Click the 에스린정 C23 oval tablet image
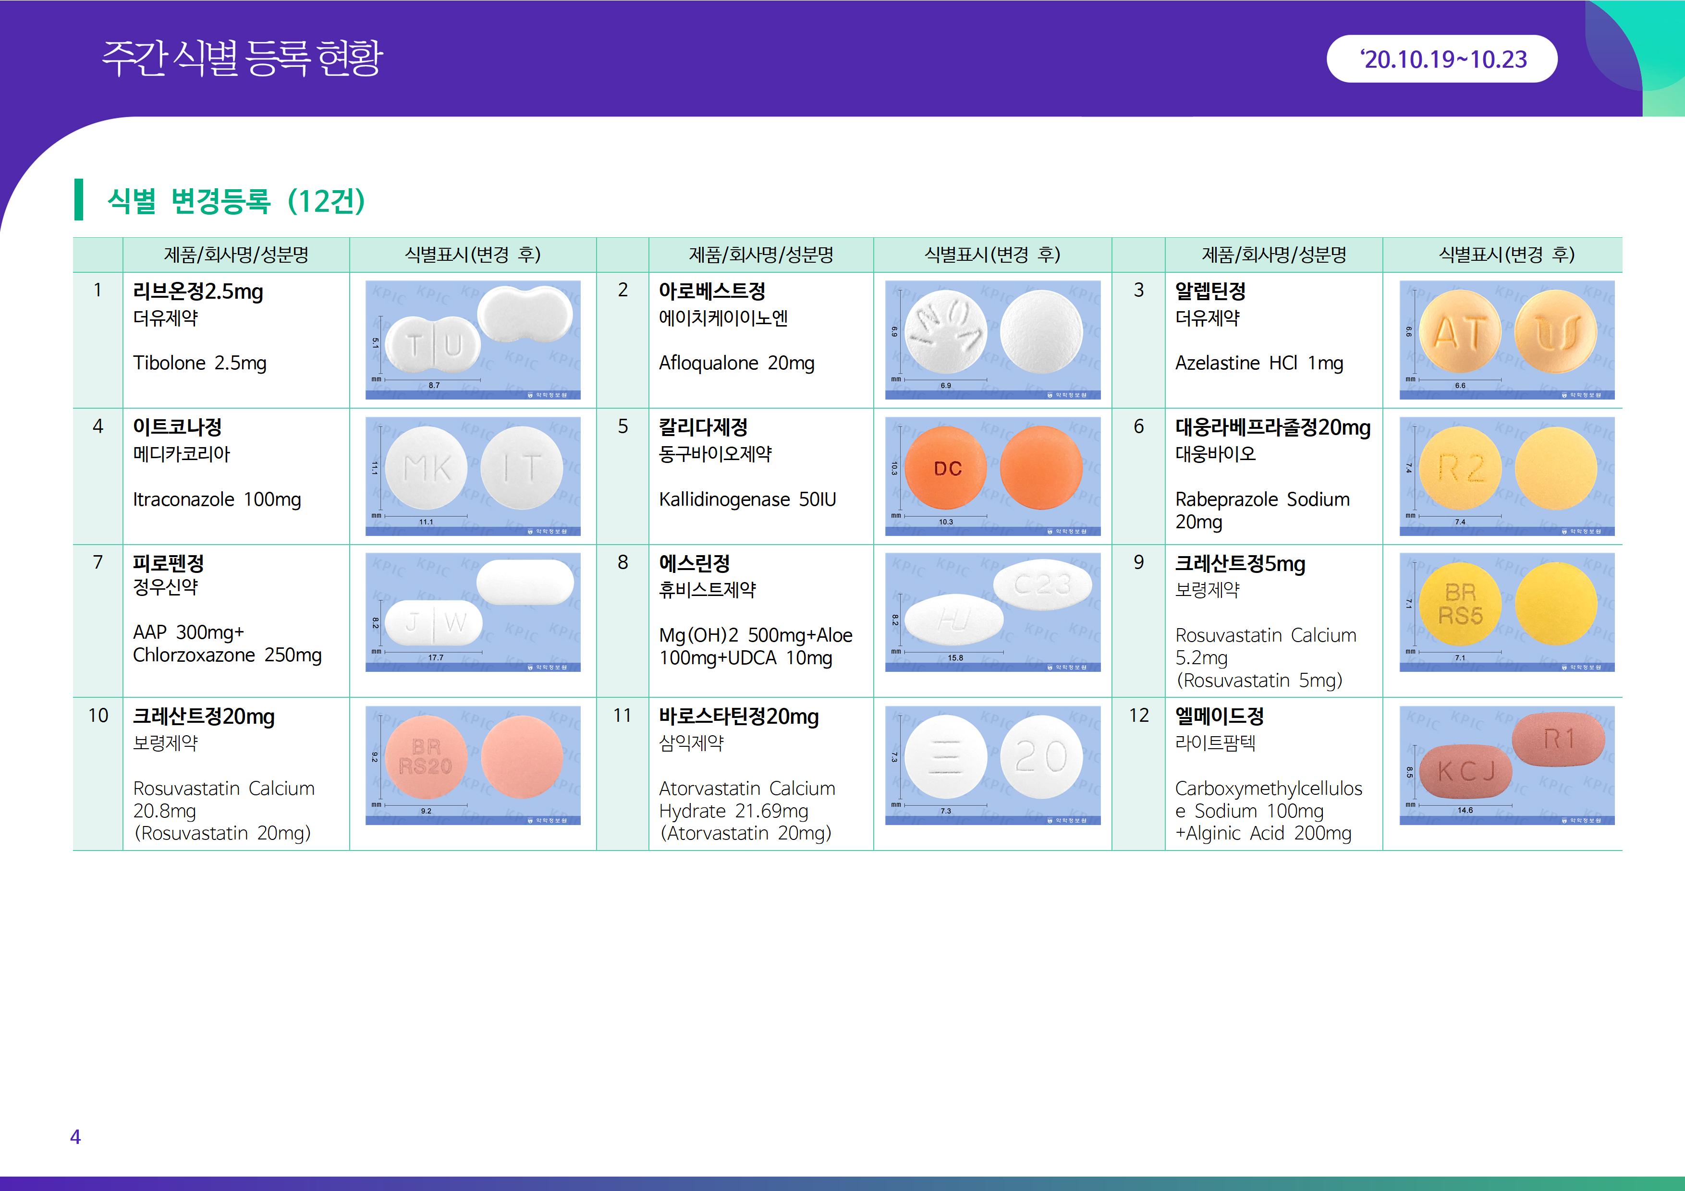This screenshot has width=1685, height=1191. tap(992, 612)
